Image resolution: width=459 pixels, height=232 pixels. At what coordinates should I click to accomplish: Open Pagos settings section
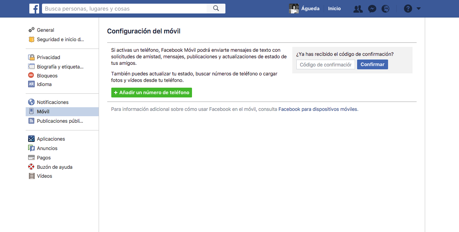44,158
